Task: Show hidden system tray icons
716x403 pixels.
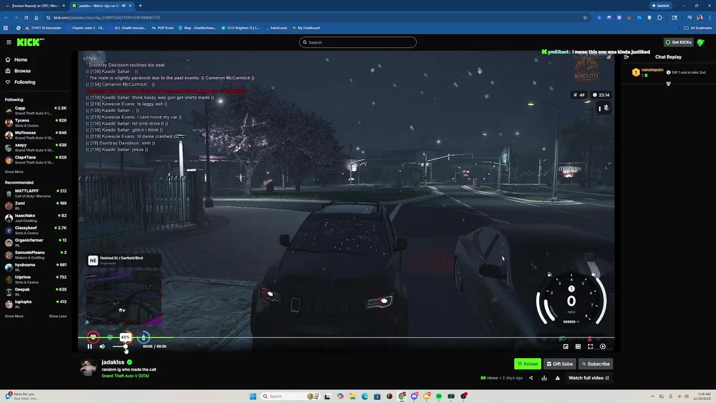Action: pyautogui.click(x=653, y=396)
